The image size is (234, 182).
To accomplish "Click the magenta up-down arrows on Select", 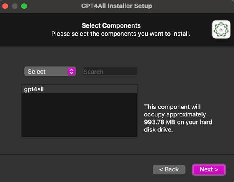I will pyautogui.click(x=71, y=71).
